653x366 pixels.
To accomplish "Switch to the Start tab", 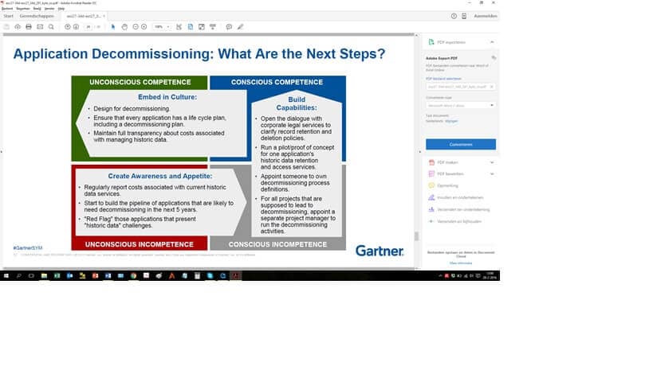I will (8, 16).
